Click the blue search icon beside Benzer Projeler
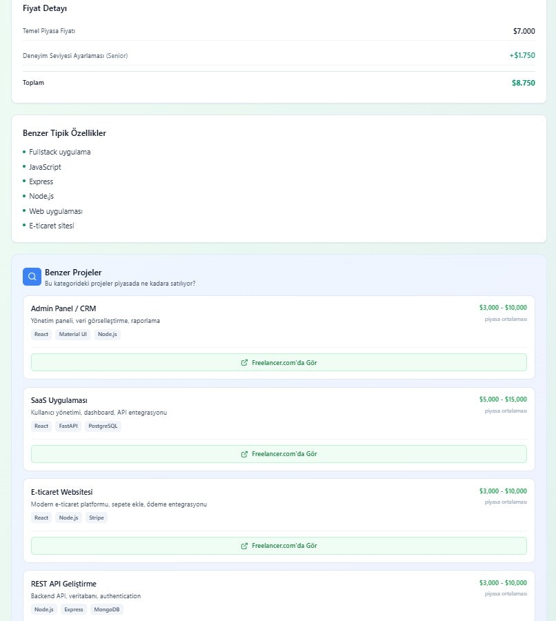Viewport: 556px width, 621px height. (32, 277)
